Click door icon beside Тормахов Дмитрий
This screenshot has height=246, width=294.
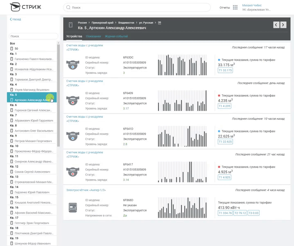(x=11, y=80)
